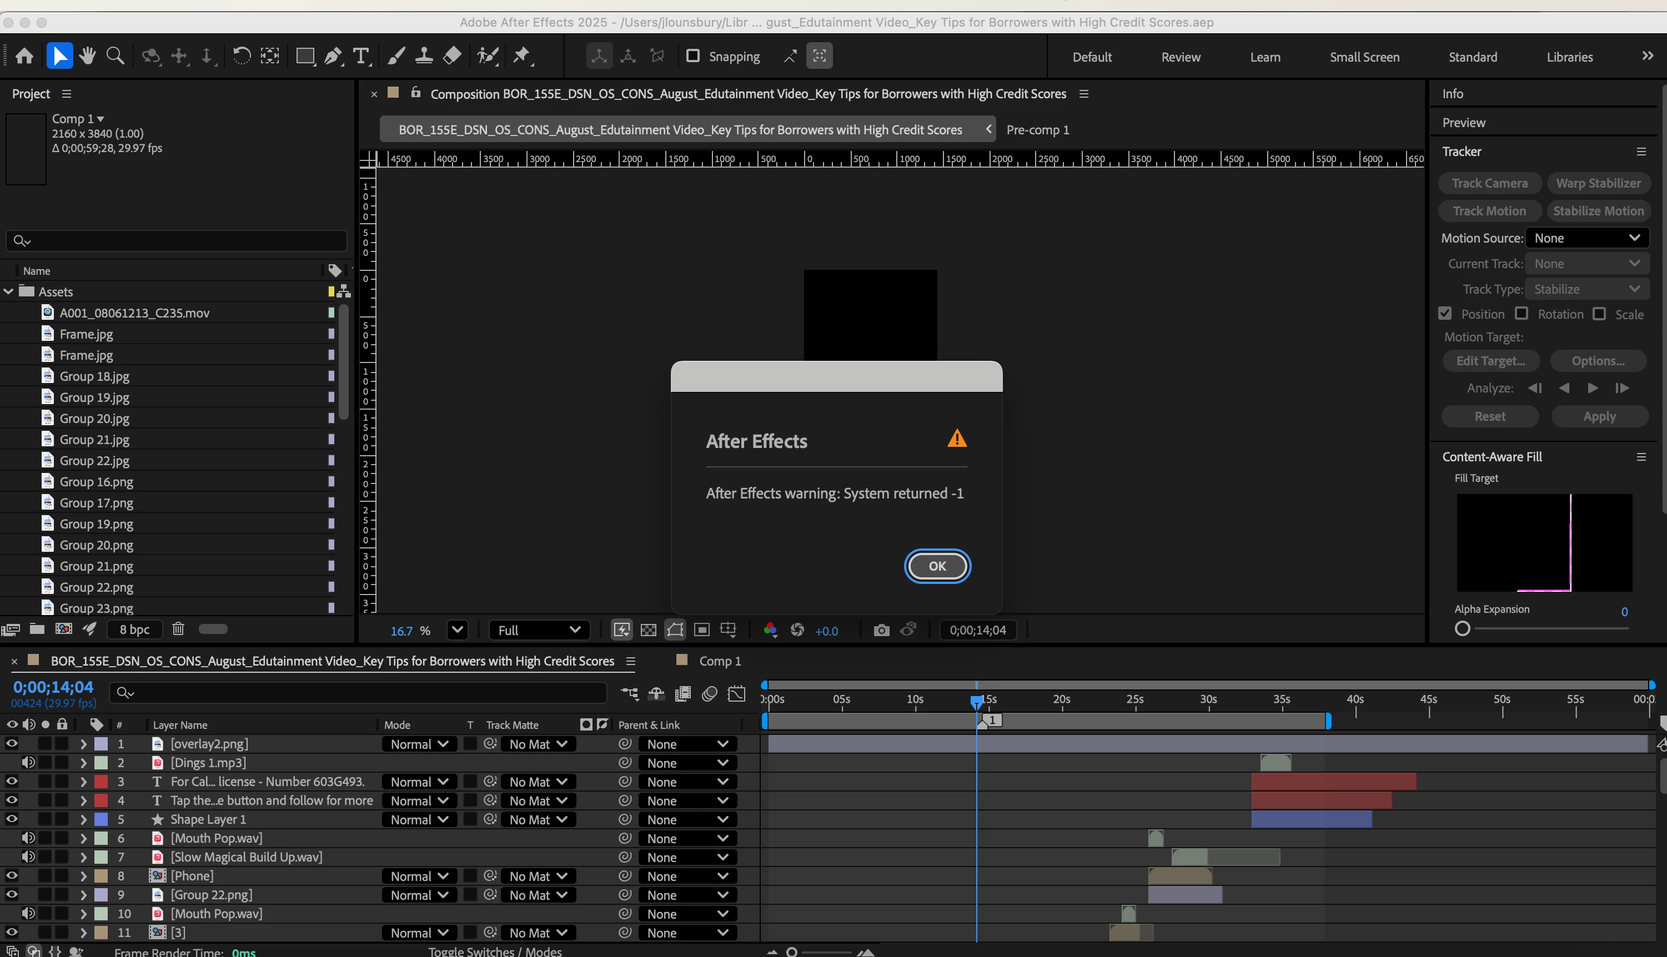Choose the Type tool
The height and width of the screenshot is (957, 1667).
click(x=361, y=57)
